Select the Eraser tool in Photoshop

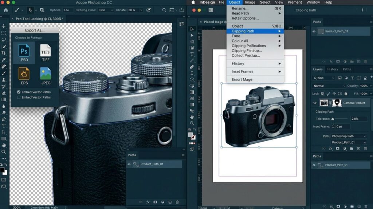coord(4,93)
